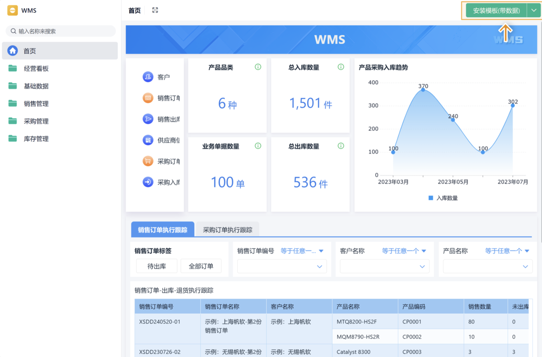Click the 销售管理 folder icon
This screenshot has width=542, height=357.
pyautogui.click(x=13, y=103)
